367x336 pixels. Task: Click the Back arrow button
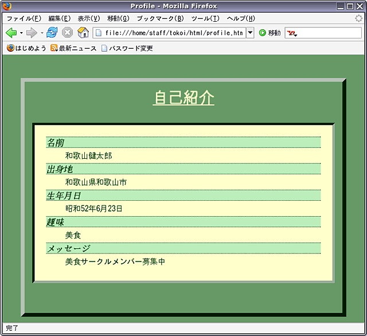click(11, 33)
